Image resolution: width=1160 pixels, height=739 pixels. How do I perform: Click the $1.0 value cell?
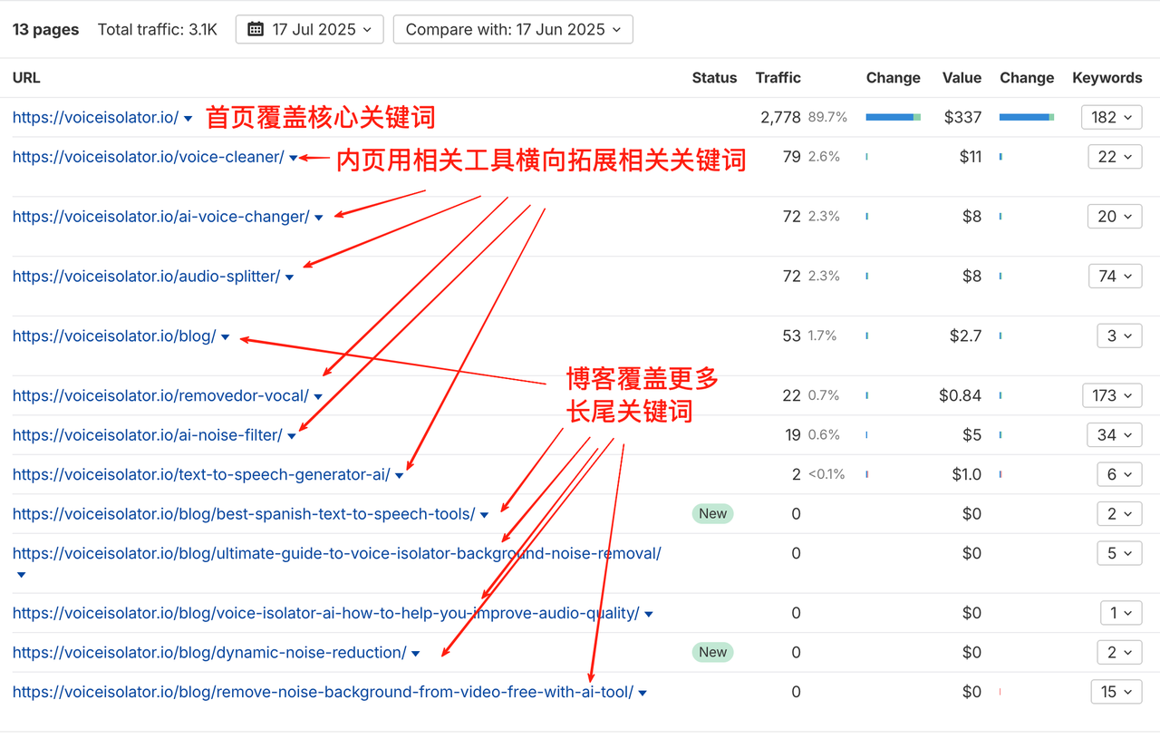[967, 475]
